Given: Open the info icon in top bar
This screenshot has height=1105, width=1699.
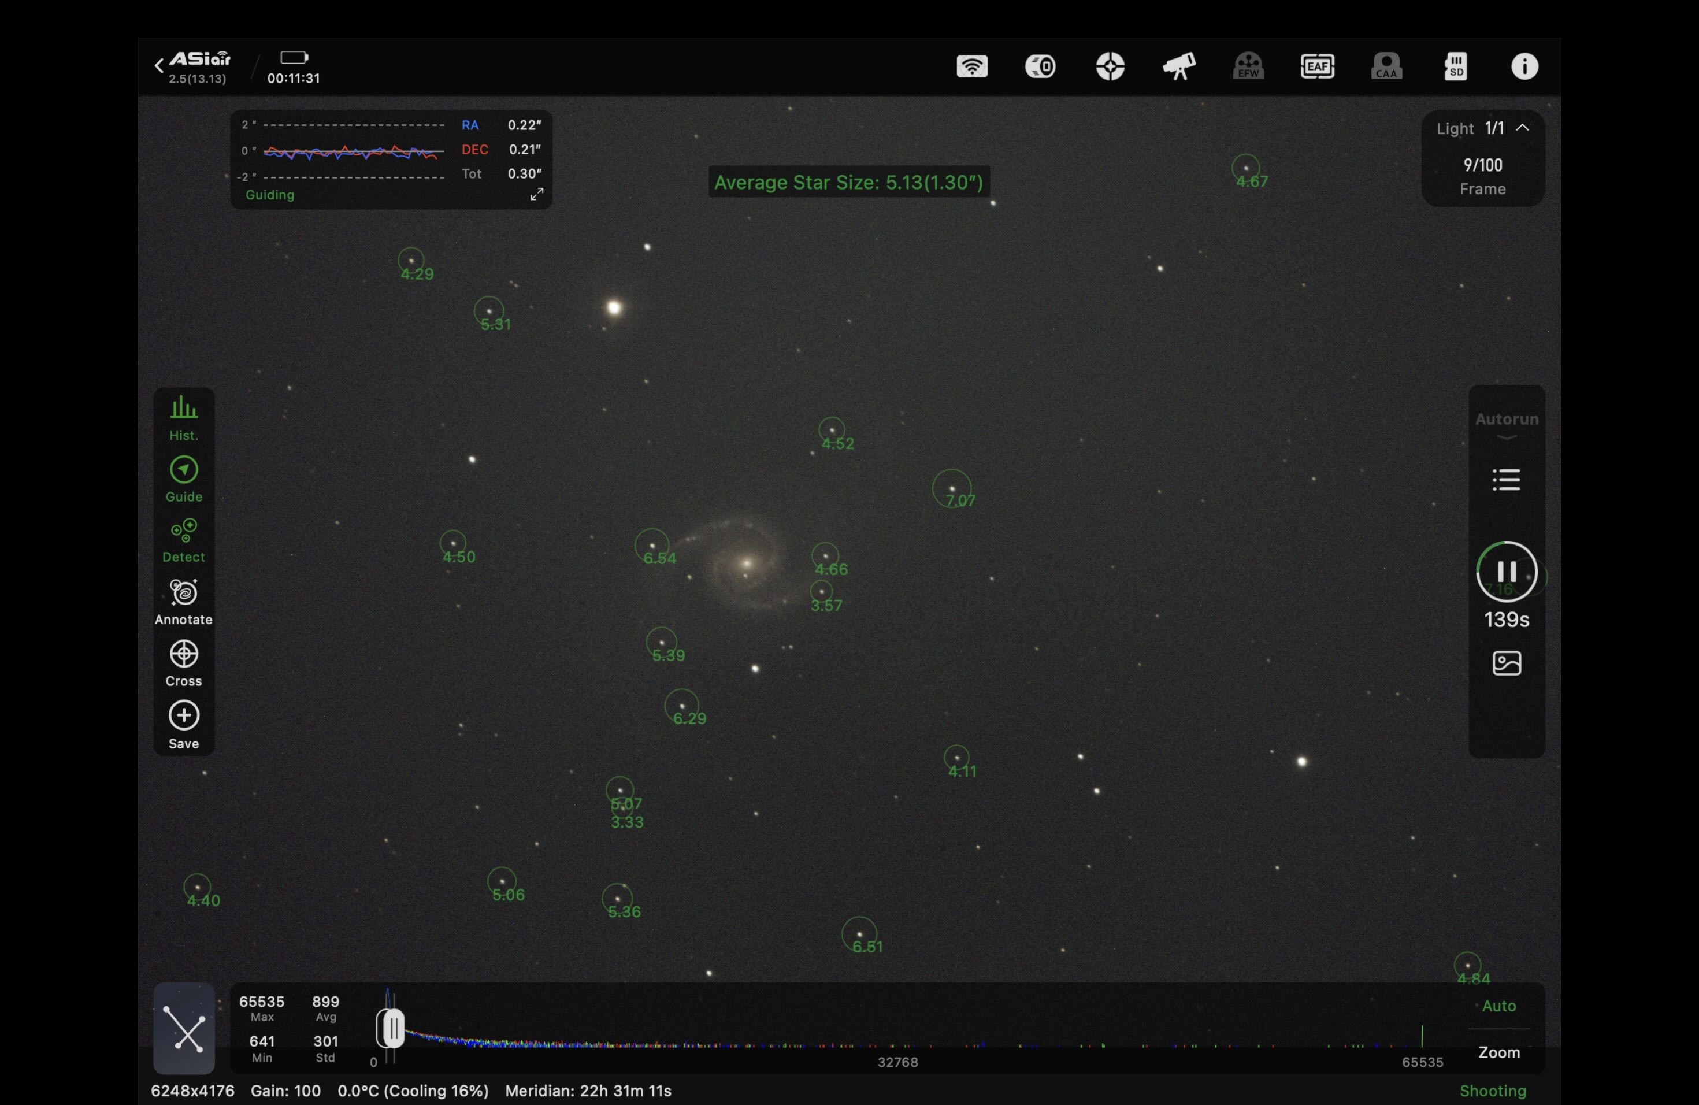Looking at the screenshot, I should (1525, 67).
